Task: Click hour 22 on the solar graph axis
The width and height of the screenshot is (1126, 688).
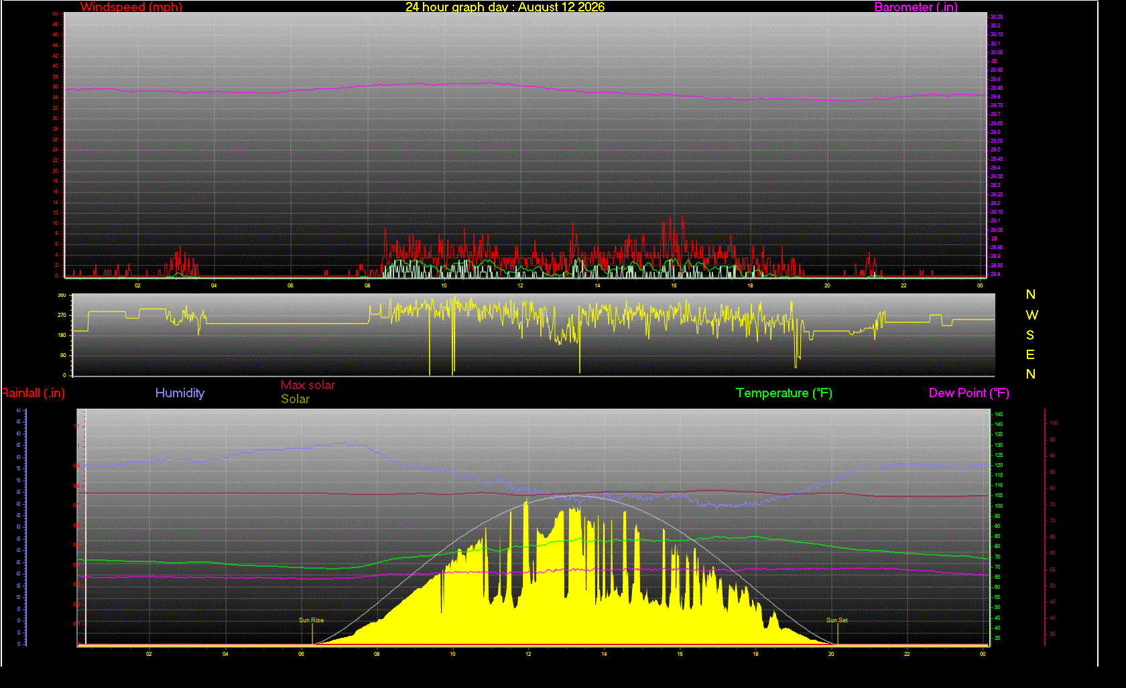Action: tap(907, 654)
